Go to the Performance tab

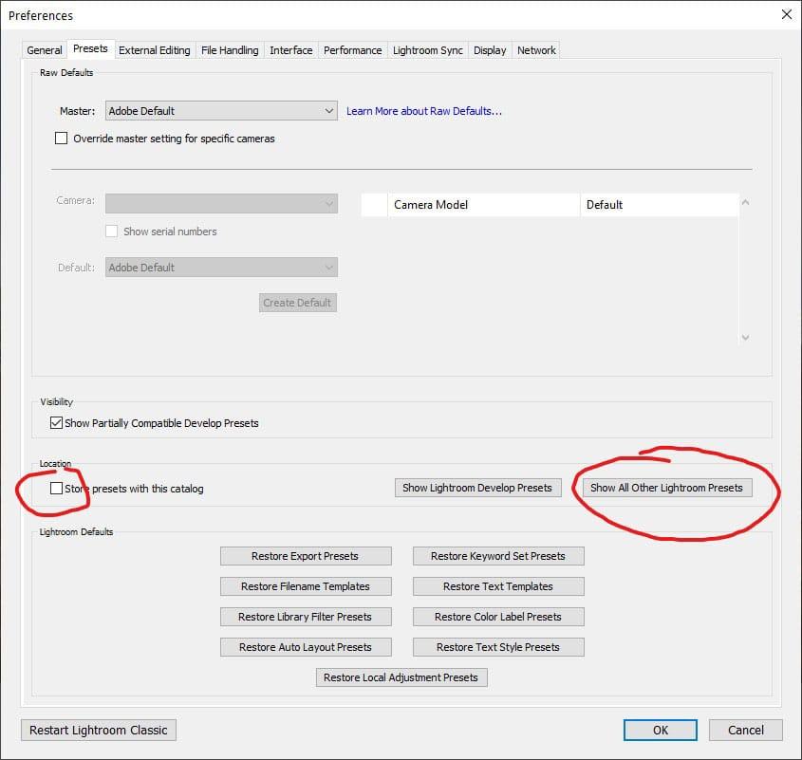352,50
